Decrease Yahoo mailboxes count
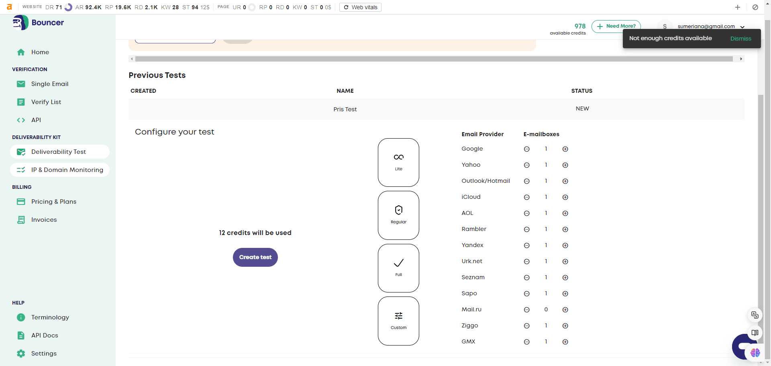This screenshot has height=366, width=771. (x=527, y=165)
